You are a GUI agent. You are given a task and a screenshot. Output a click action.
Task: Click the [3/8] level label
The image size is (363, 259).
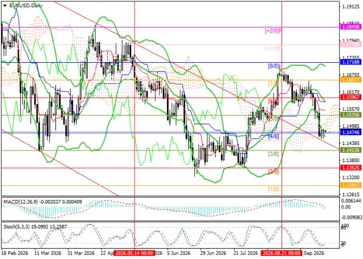[273, 154]
